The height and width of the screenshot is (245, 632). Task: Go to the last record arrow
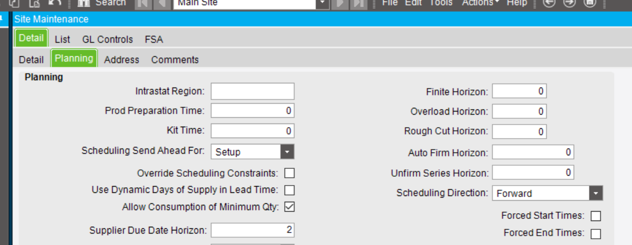click(358, 3)
